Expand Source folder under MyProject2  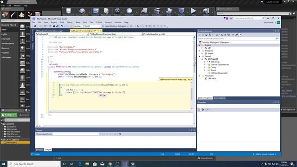coord(205,70)
